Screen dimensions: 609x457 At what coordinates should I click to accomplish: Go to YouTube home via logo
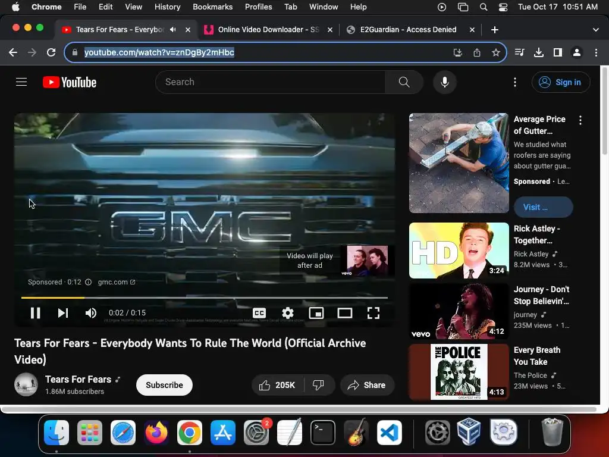[70, 82]
